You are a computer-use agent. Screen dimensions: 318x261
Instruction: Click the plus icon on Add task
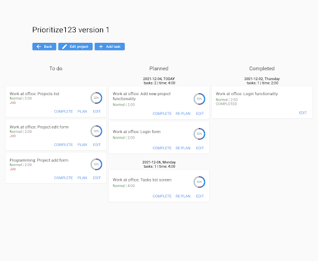click(x=101, y=47)
